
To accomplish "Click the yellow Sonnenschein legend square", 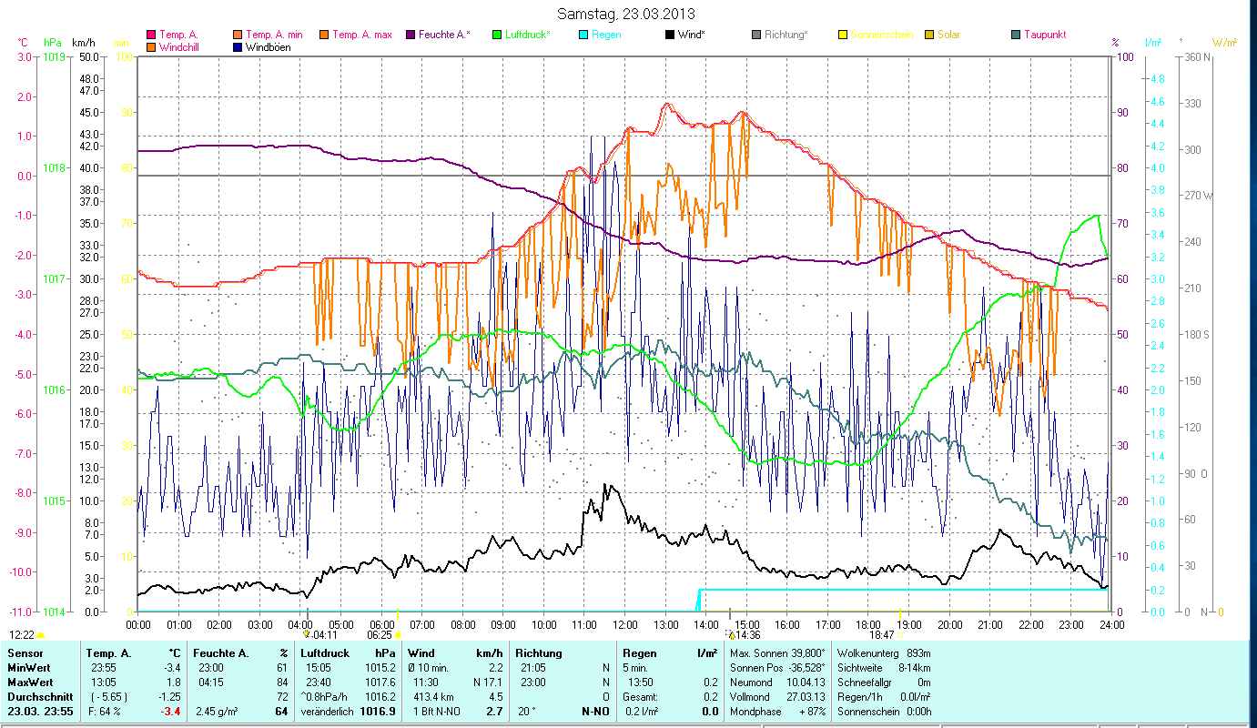I will 843,35.
